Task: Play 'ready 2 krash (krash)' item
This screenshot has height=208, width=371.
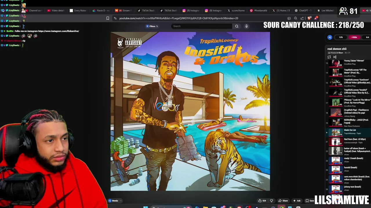Action: click(349, 160)
